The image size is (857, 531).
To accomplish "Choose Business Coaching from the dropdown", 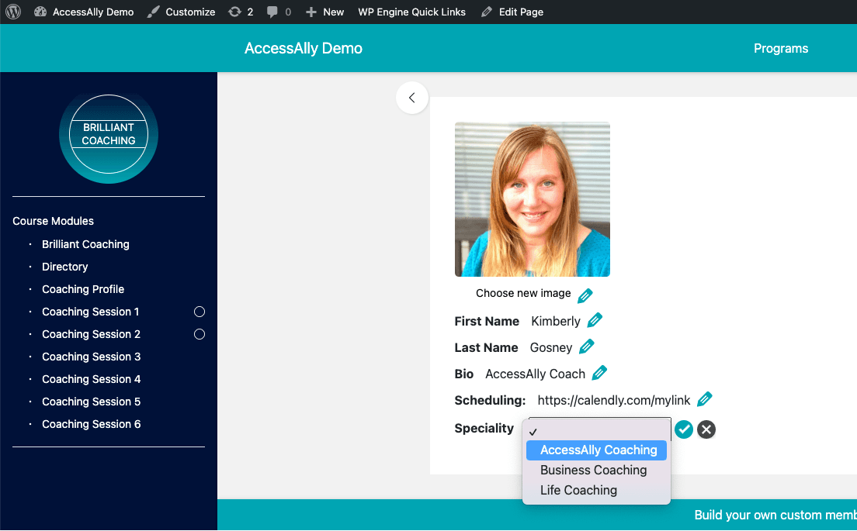I will [596, 470].
